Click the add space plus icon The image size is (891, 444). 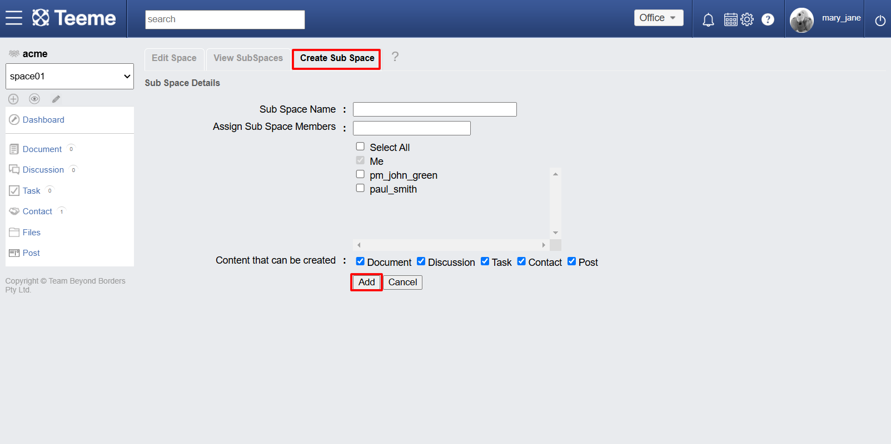point(13,99)
